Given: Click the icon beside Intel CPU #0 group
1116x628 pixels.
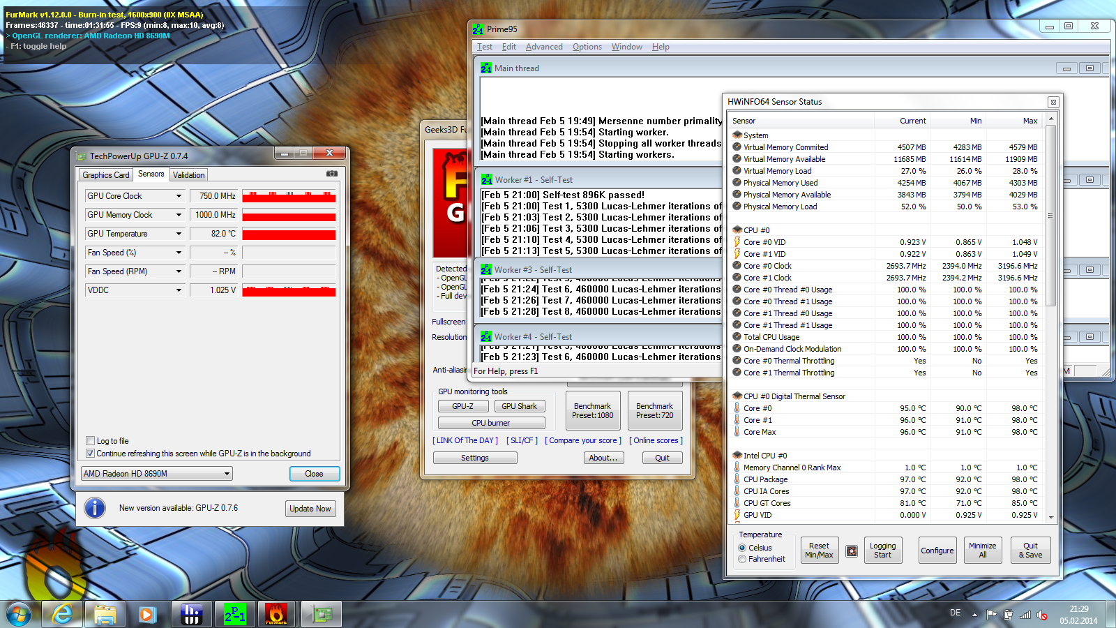Looking at the screenshot, I should (x=737, y=456).
